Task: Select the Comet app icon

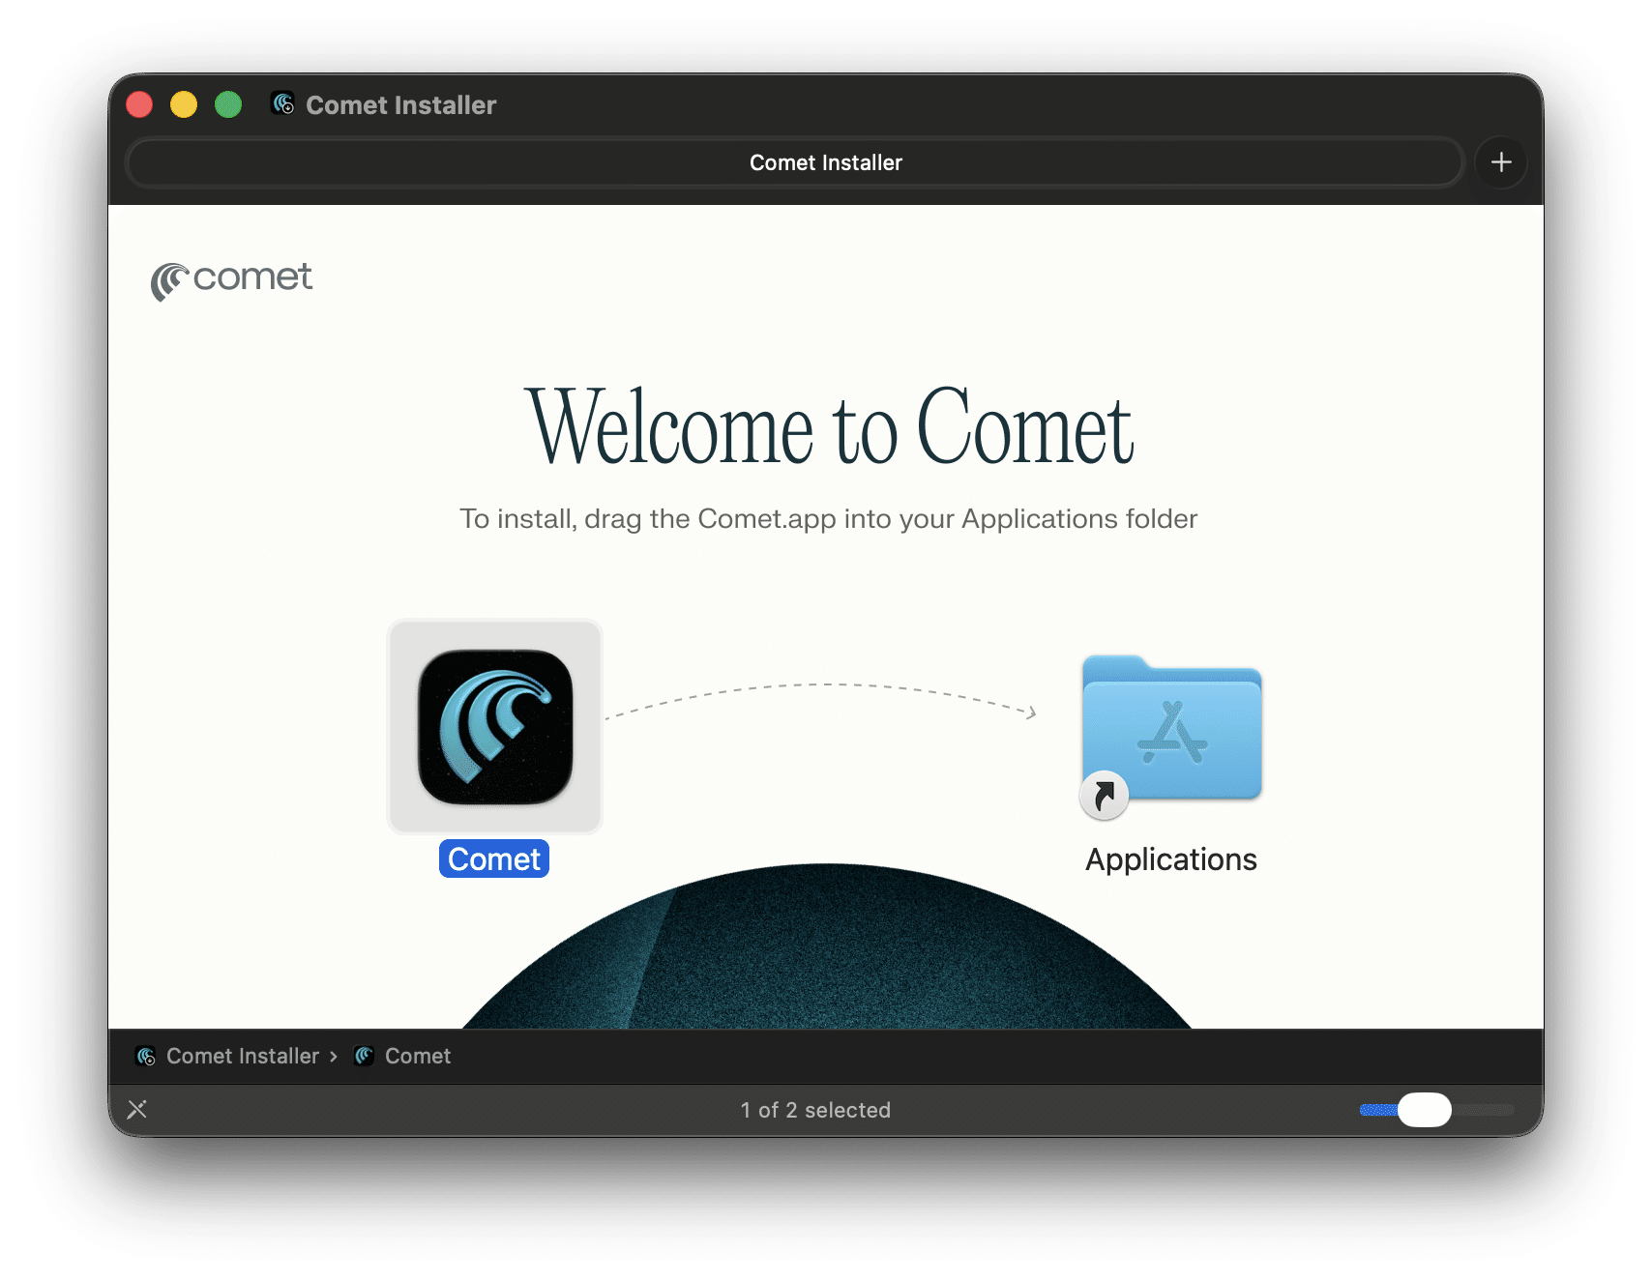Action: (495, 727)
